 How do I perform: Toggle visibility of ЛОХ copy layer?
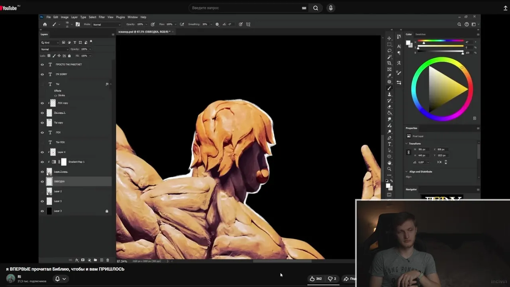click(x=42, y=103)
